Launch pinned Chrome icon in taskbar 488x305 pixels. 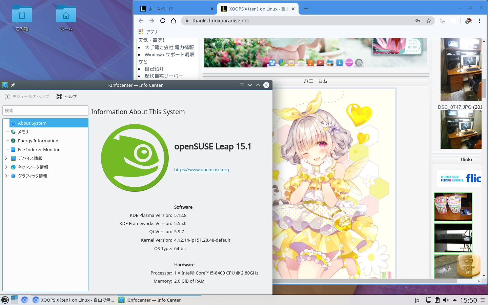(x=24, y=300)
